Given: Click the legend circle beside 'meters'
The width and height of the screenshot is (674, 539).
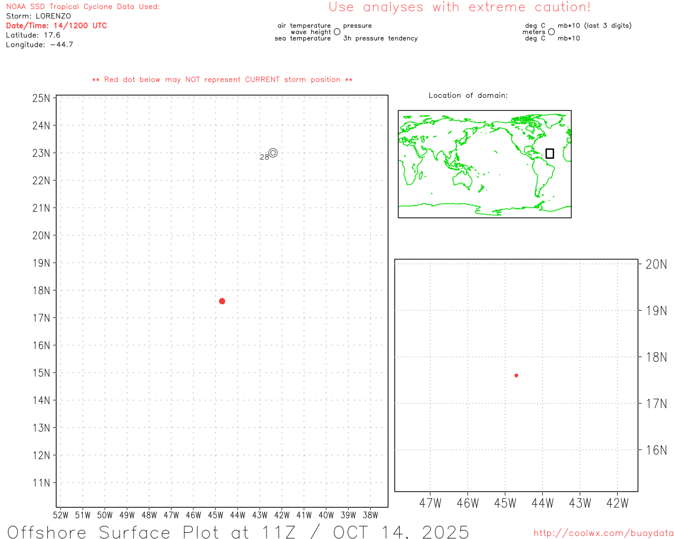Looking at the screenshot, I should pyautogui.click(x=551, y=32).
